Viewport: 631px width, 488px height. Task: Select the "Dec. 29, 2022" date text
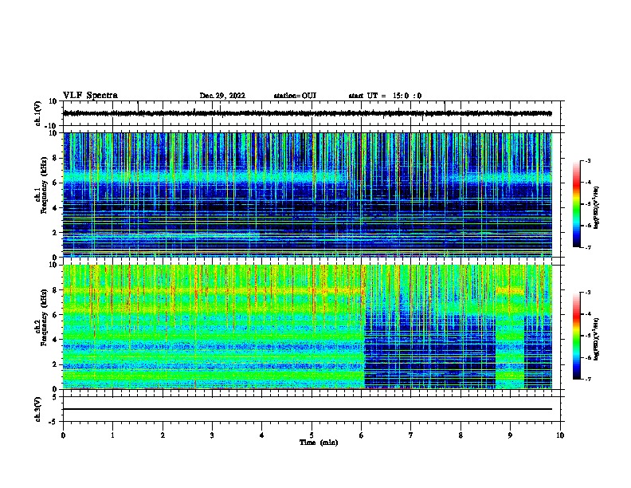[222, 96]
